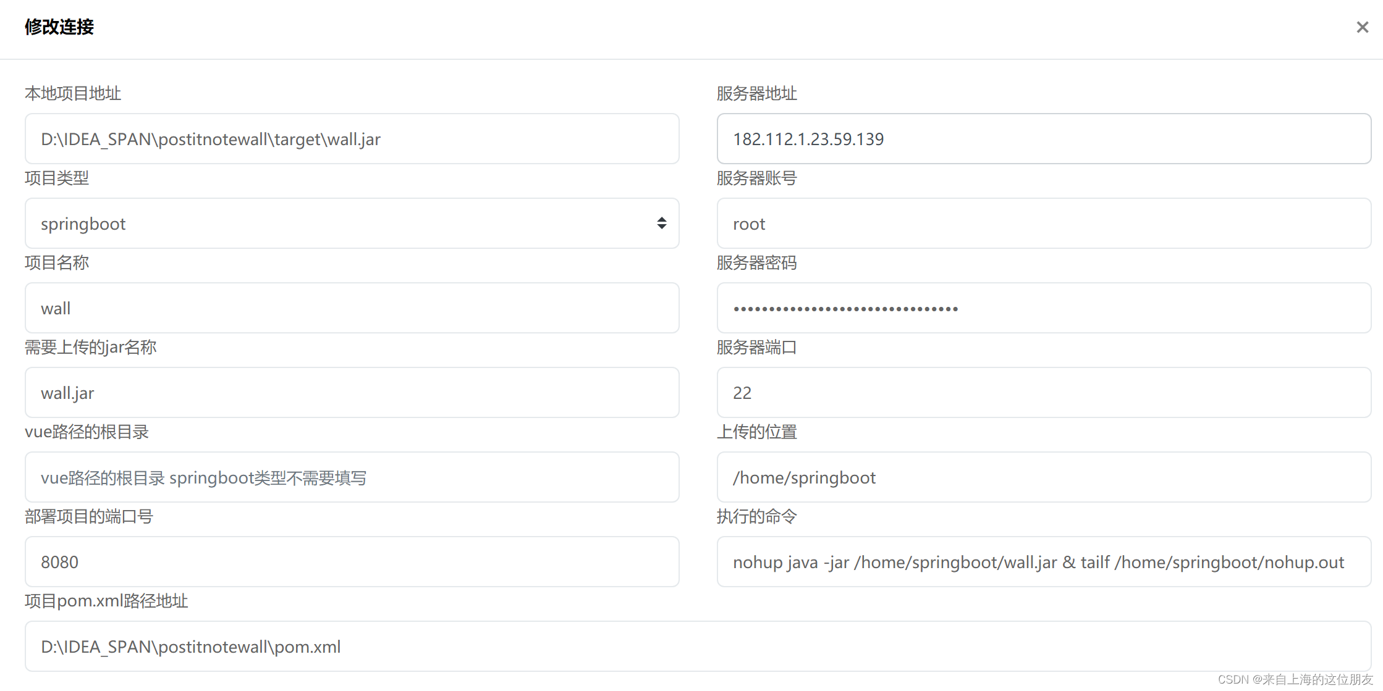Select springboot from project type dropdown
The height and width of the screenshot is (691, 1383).
[x=353, y=223]
